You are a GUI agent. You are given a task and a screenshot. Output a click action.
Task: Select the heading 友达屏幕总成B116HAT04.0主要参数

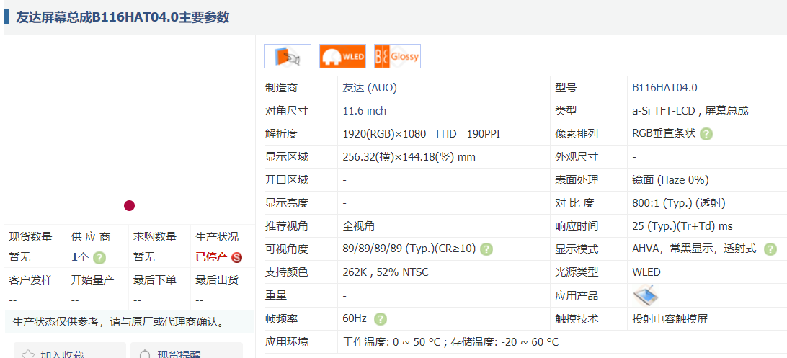tap(123, 17)
